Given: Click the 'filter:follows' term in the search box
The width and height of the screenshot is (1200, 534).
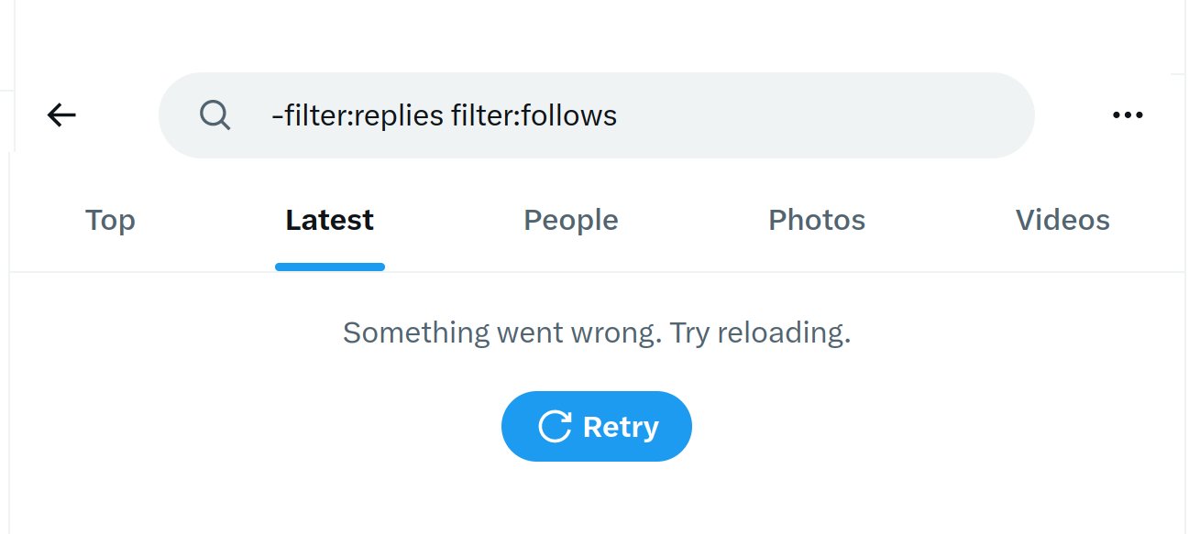Looking at the screenshot, I should (x=534, y=115).
